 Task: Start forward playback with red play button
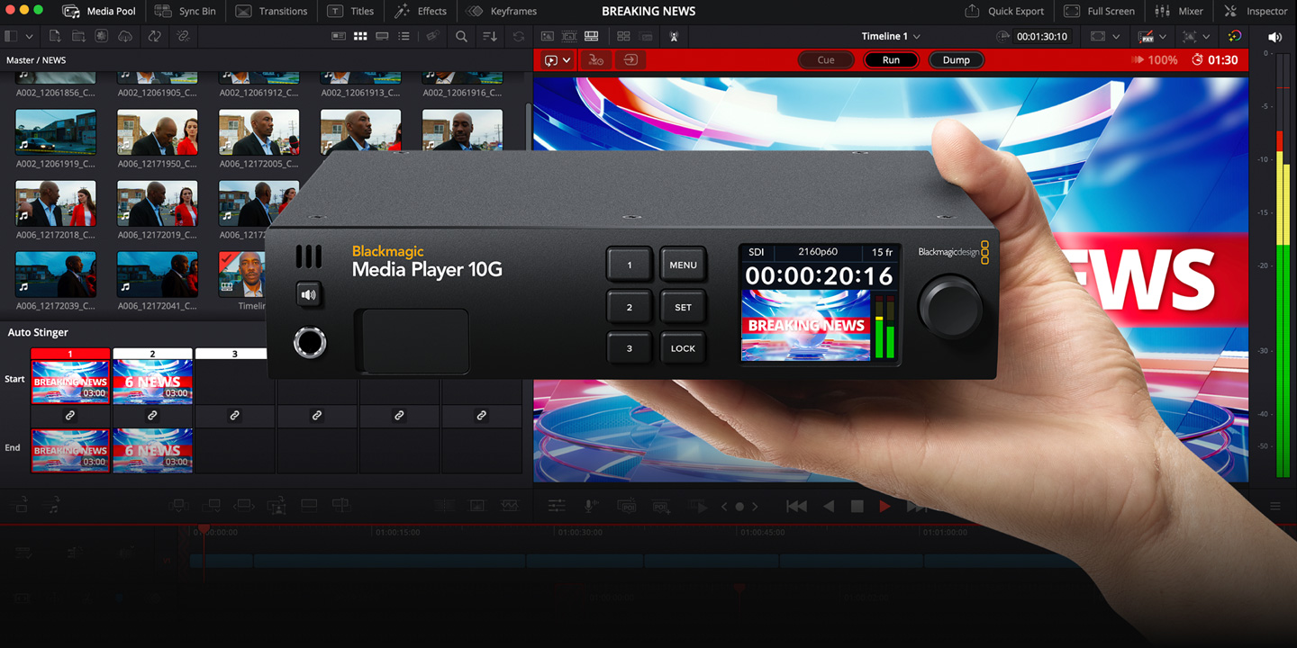pos(885,507)
